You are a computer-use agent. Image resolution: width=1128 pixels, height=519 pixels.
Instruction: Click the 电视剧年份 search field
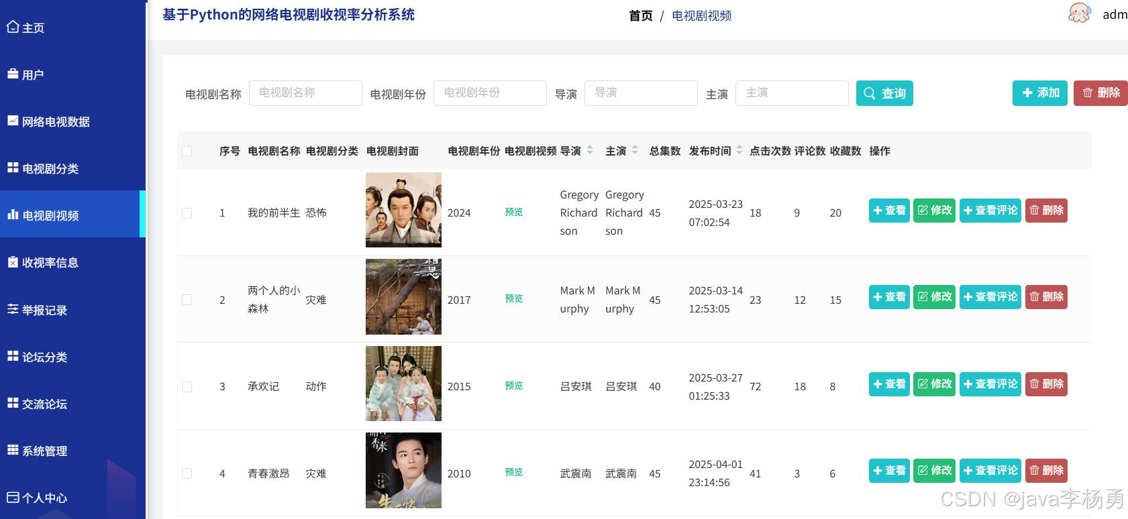click(490, 93)
